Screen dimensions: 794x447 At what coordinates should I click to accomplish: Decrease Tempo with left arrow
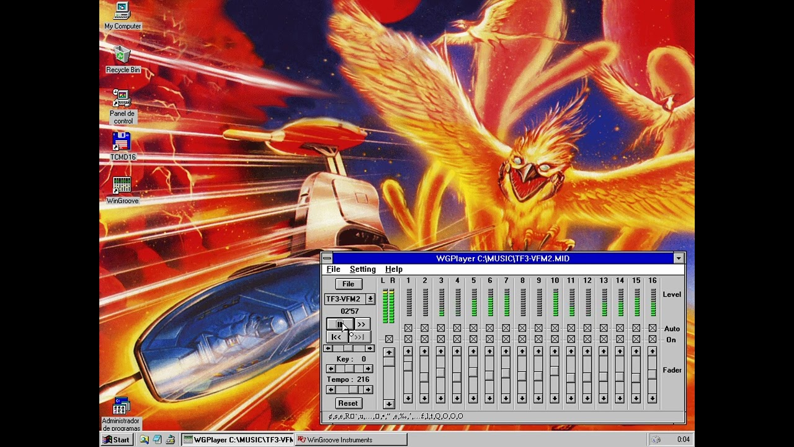(x=331, y=390)
